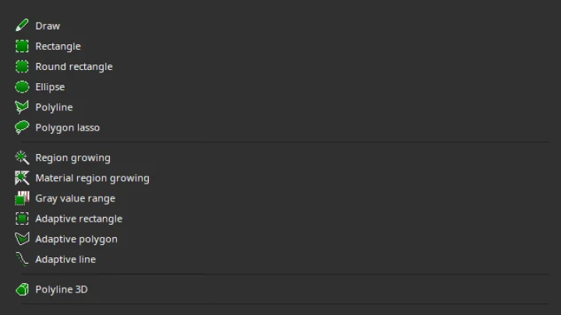Select the Adaptive rectangle icon
The image size is (561, 315).
point(22,219)
